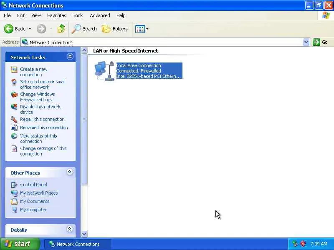Image resolution: width=334 pixels, height=250 pixels.
Task: Click the View status of this connection icon
Action: pos(14,136)
